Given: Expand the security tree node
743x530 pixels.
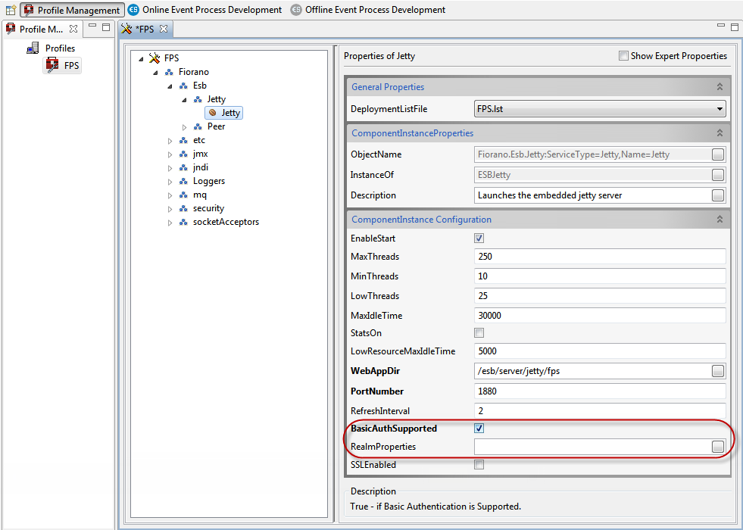Looking at the screenshot, I should tap(170, 208).
